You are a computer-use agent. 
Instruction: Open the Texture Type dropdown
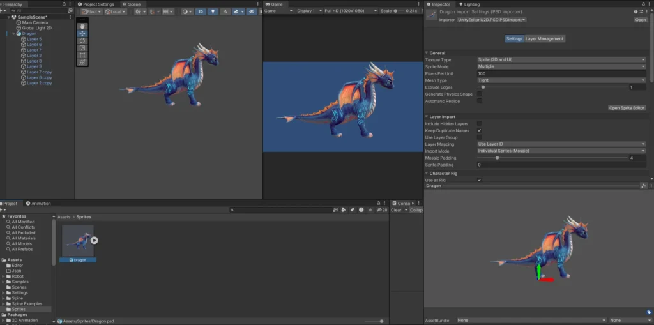click(x=561, y=59)
